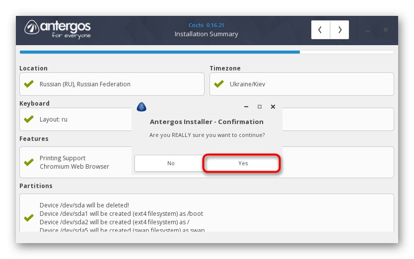
Task: Click the 'Chromium Web Browser' feature text
Action: (74, 166)
